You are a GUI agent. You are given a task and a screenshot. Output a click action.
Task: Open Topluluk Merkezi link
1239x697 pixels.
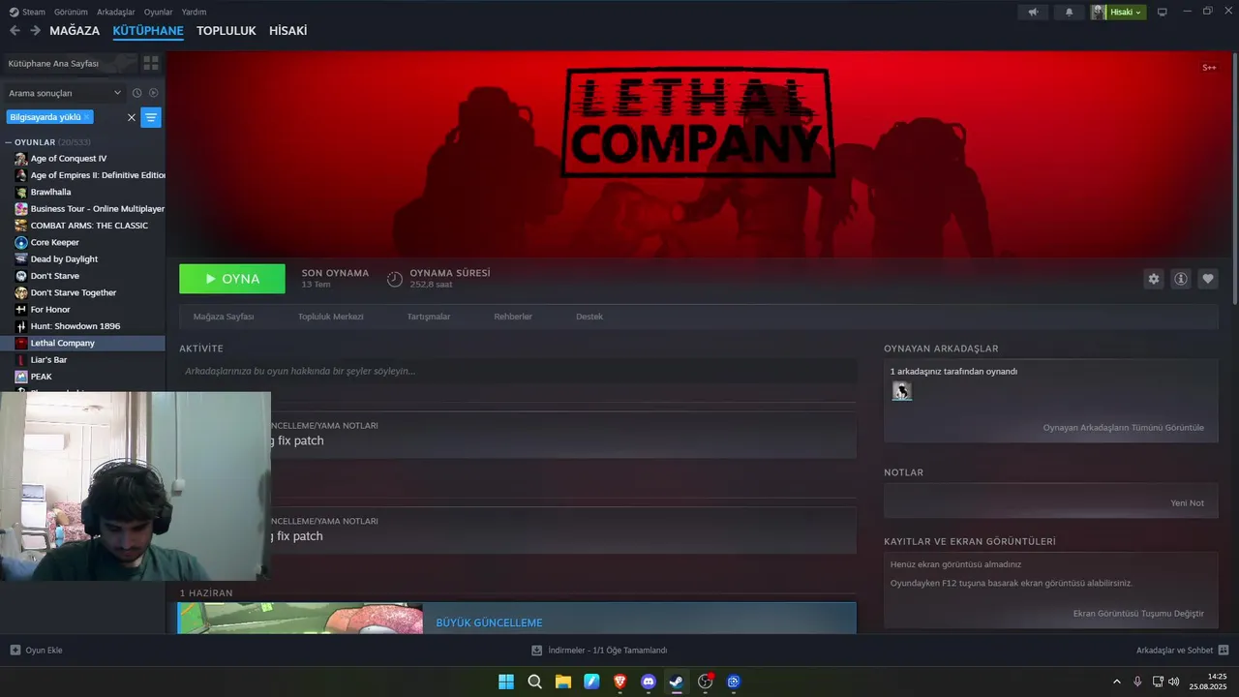331,317
